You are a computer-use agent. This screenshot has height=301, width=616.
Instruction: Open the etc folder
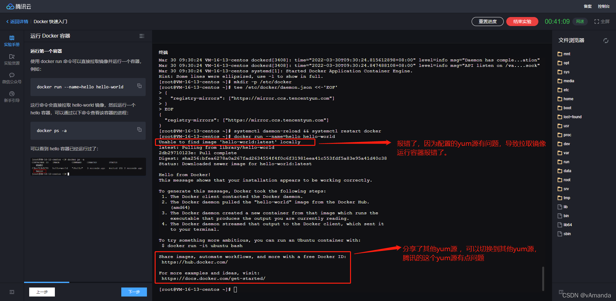click(x=563, y=90)
